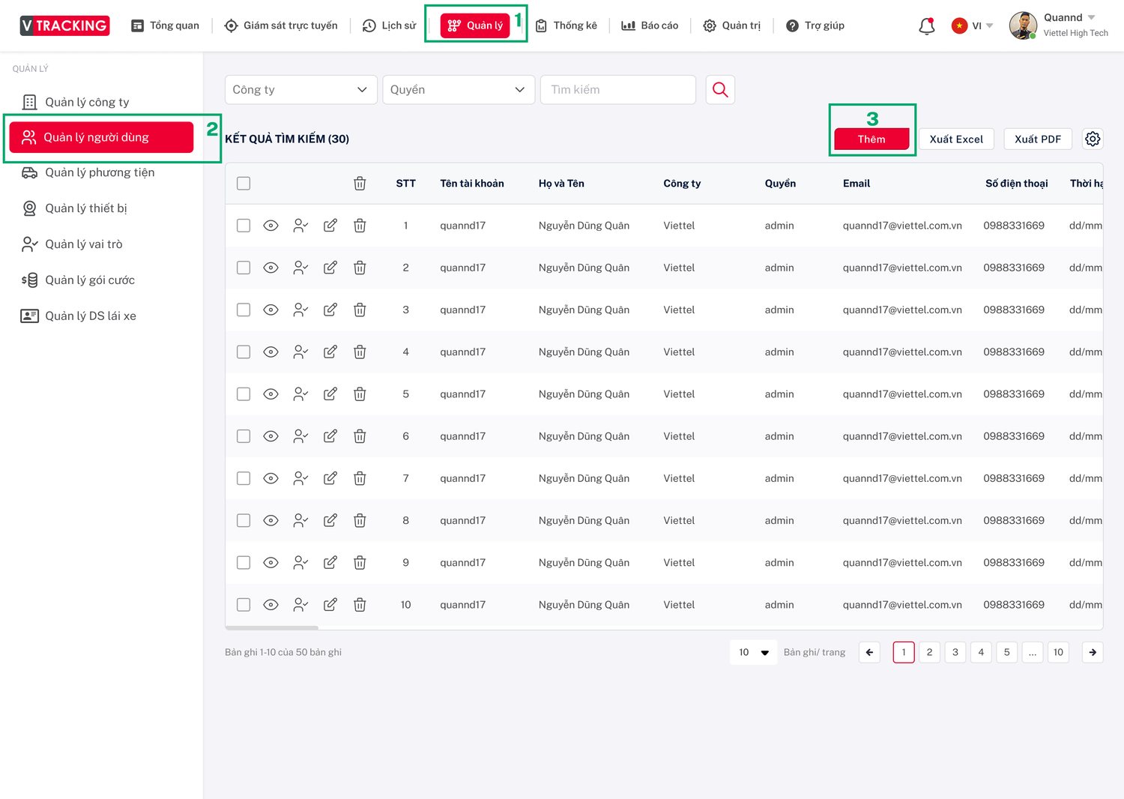Open Lịch sử menu
1124x799 pixels.
point(389,25)
